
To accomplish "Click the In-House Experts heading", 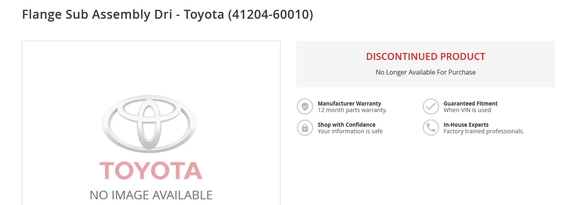I will 466,125.
